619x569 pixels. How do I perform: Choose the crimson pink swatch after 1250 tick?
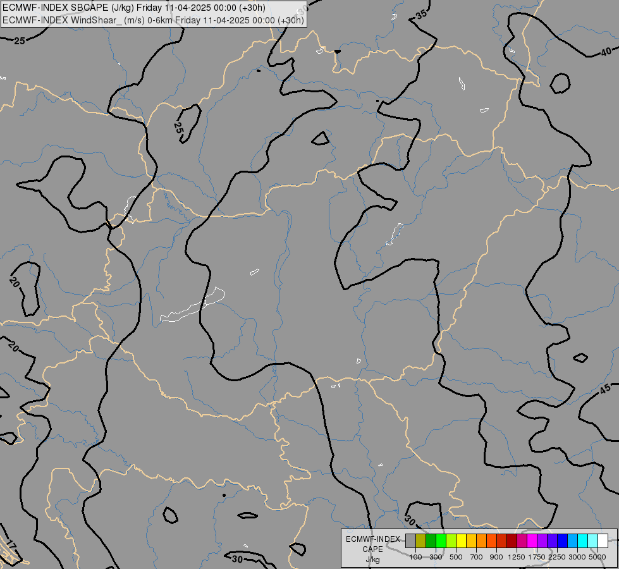(522, 541)
